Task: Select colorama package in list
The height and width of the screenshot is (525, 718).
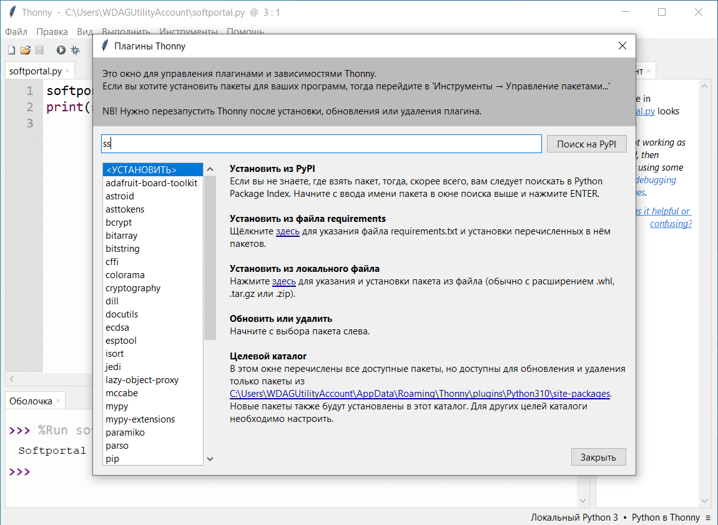Action: click(x=153, y=275)
